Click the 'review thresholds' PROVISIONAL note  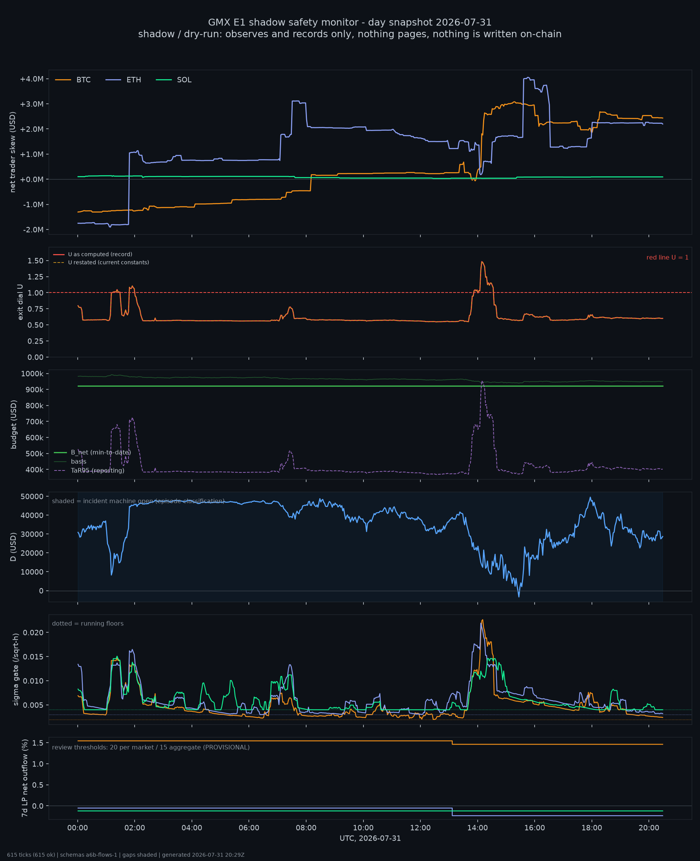(x=151, y=747)
